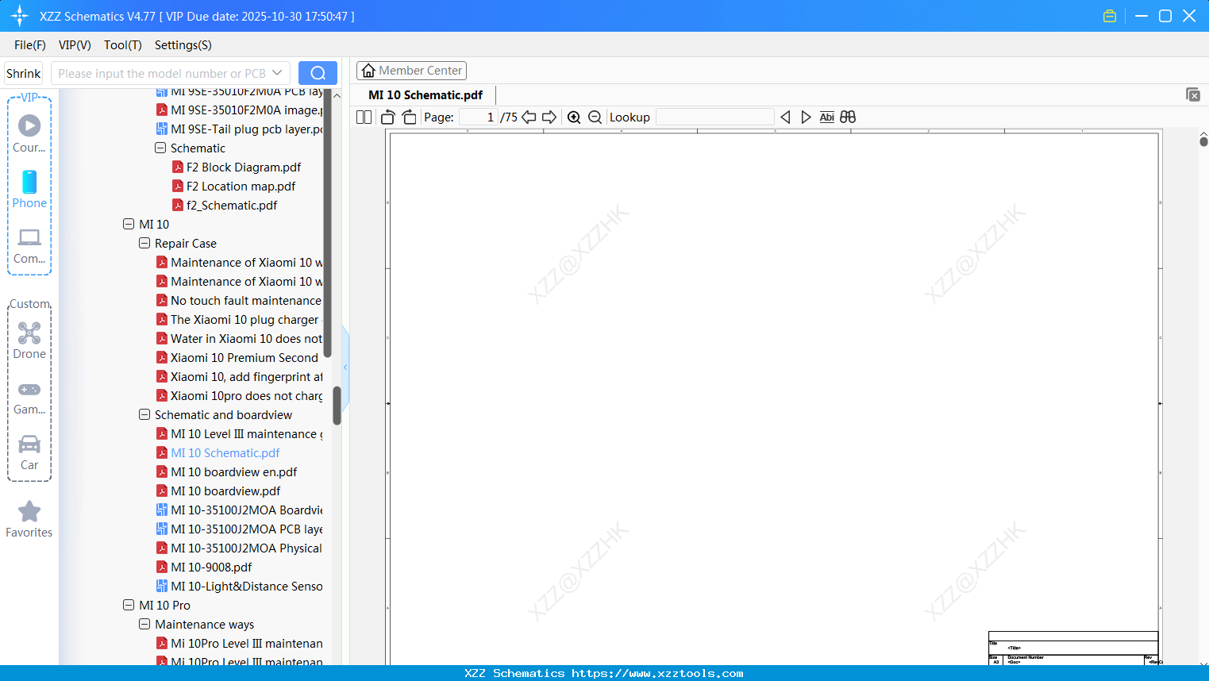1209x681 pixels.
Task: Toggle the Abi whole-word match option
Action: coord(826,117)
